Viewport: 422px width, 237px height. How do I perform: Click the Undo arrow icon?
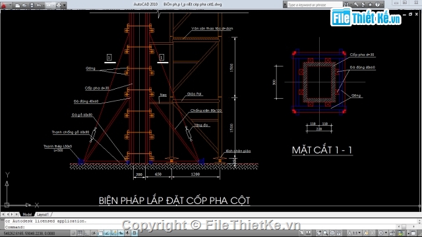click(39, 5)
